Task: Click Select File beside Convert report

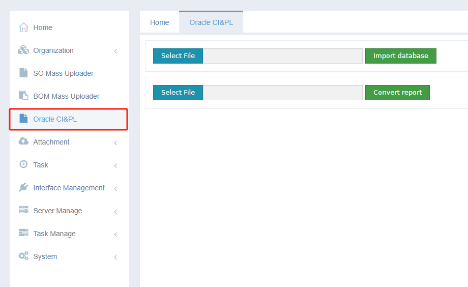Action: pos(178,93)
